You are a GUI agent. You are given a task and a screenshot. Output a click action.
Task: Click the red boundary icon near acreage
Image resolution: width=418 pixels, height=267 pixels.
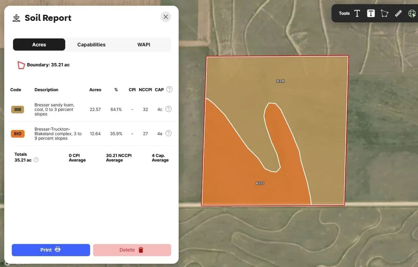pos(21,65)
